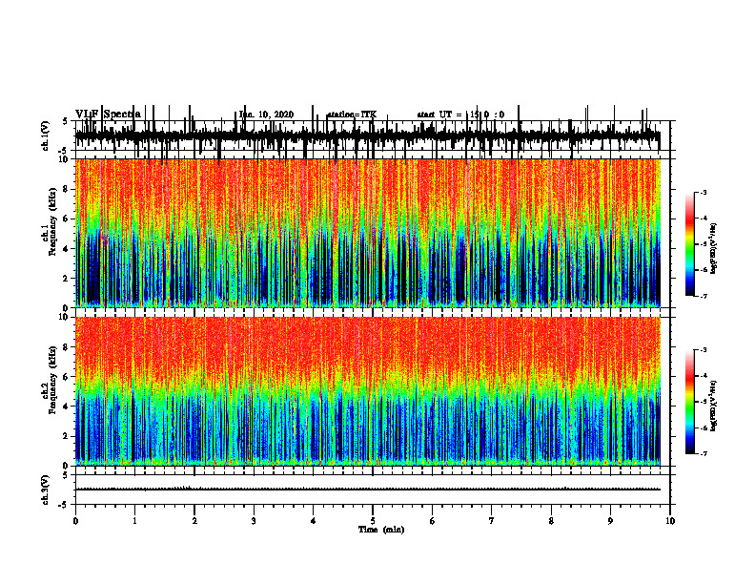Screen dimensions: 755x584
Task: Click the ch.1 frequency tick label '4'
Action: 66,249
